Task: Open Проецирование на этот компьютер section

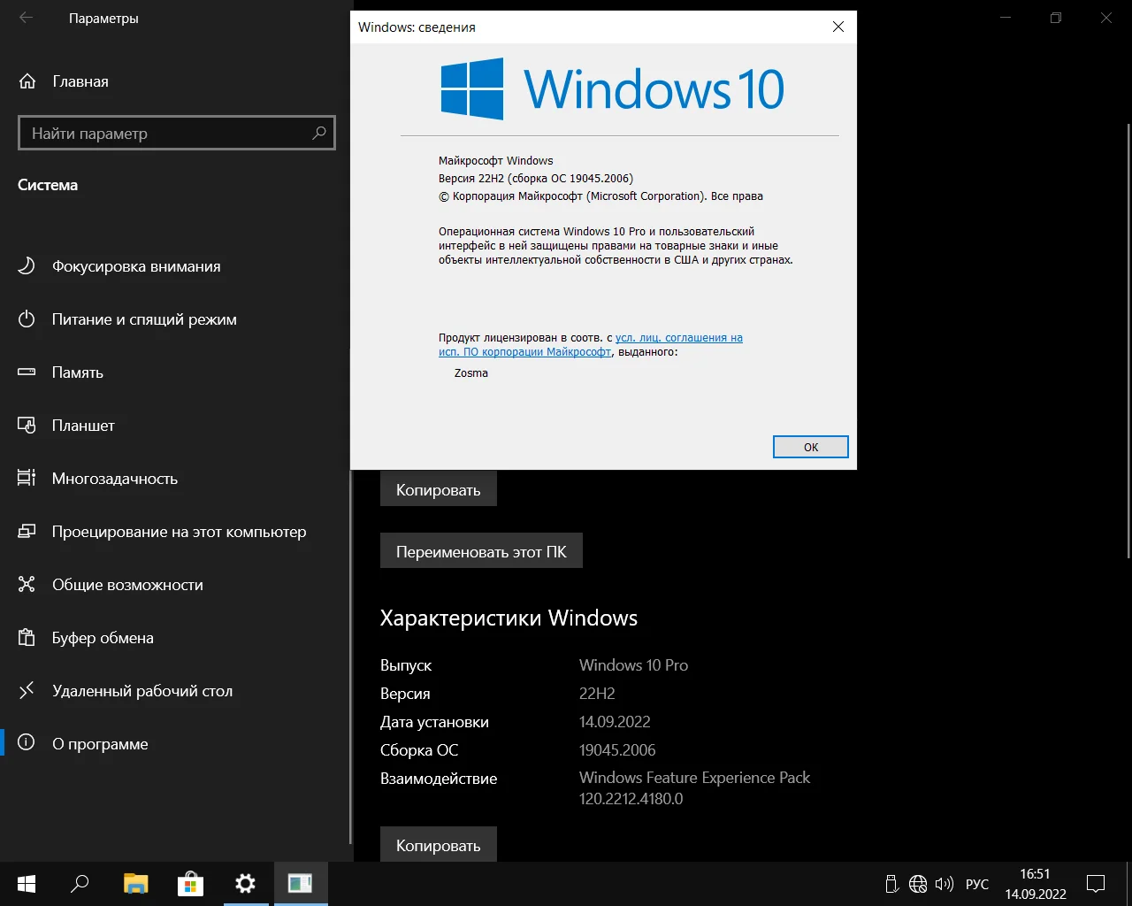Action: click(x=179, y=532)
